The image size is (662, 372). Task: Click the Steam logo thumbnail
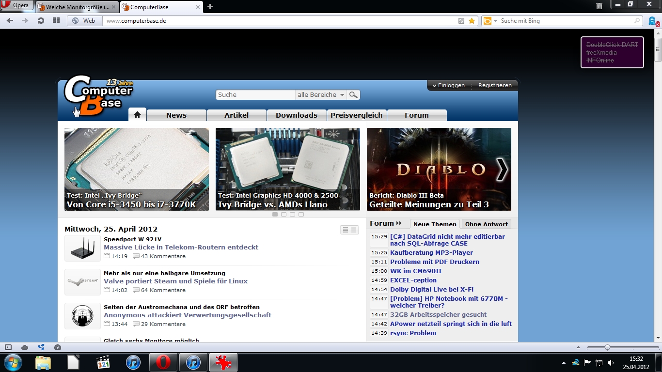pos(82,282)
